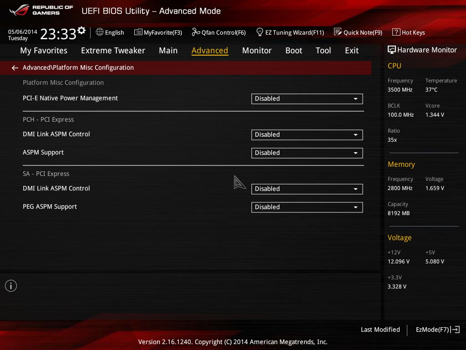The height and width of the screenshot is (350, 466).
Task: Click +12V value 12.096 V
Action: 399,261
